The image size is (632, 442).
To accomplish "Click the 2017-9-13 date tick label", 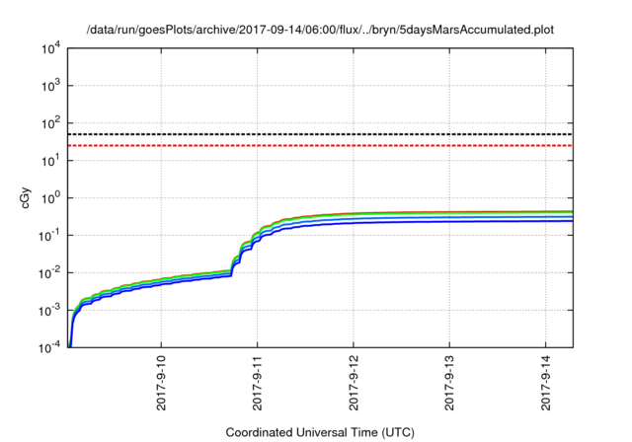I will pos(449,383).
